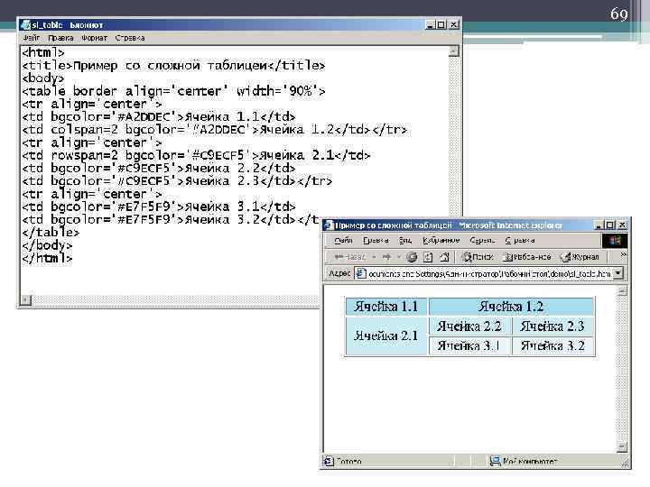Open Правка menu in Notepad window
The image size is (650, 487).
tap(60, 38)
